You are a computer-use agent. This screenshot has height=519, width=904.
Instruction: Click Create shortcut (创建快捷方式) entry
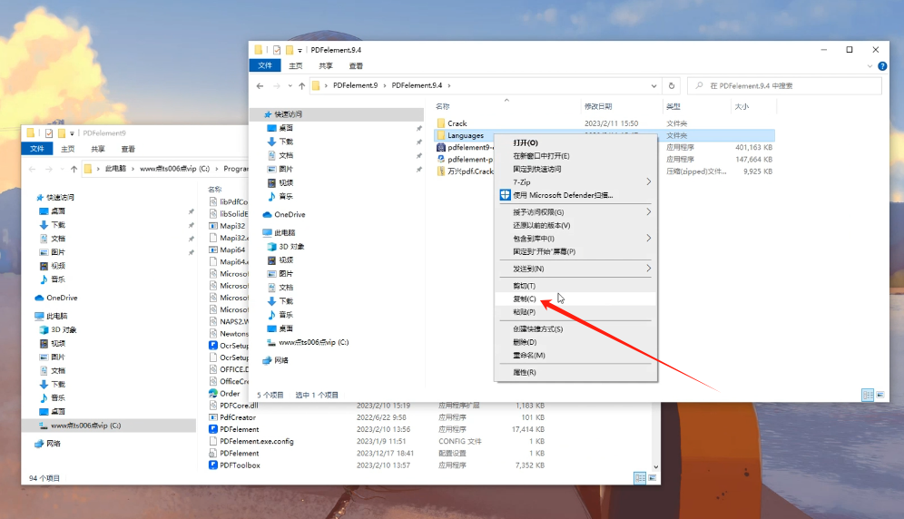(538, 329)
